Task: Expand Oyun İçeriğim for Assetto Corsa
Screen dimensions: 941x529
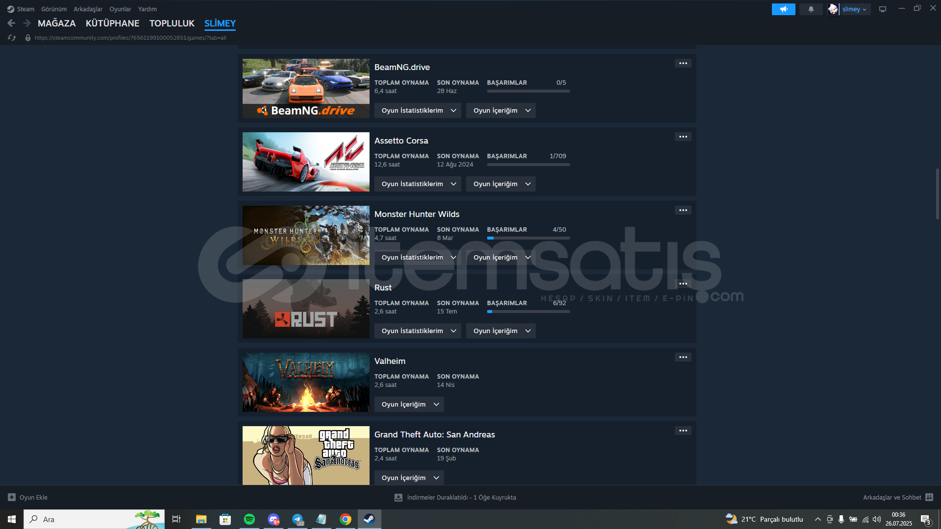Action: (500, 184)
